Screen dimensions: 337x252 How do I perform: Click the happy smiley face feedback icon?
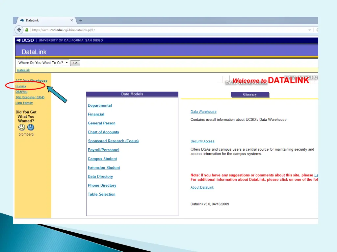[x=21, y=127]
